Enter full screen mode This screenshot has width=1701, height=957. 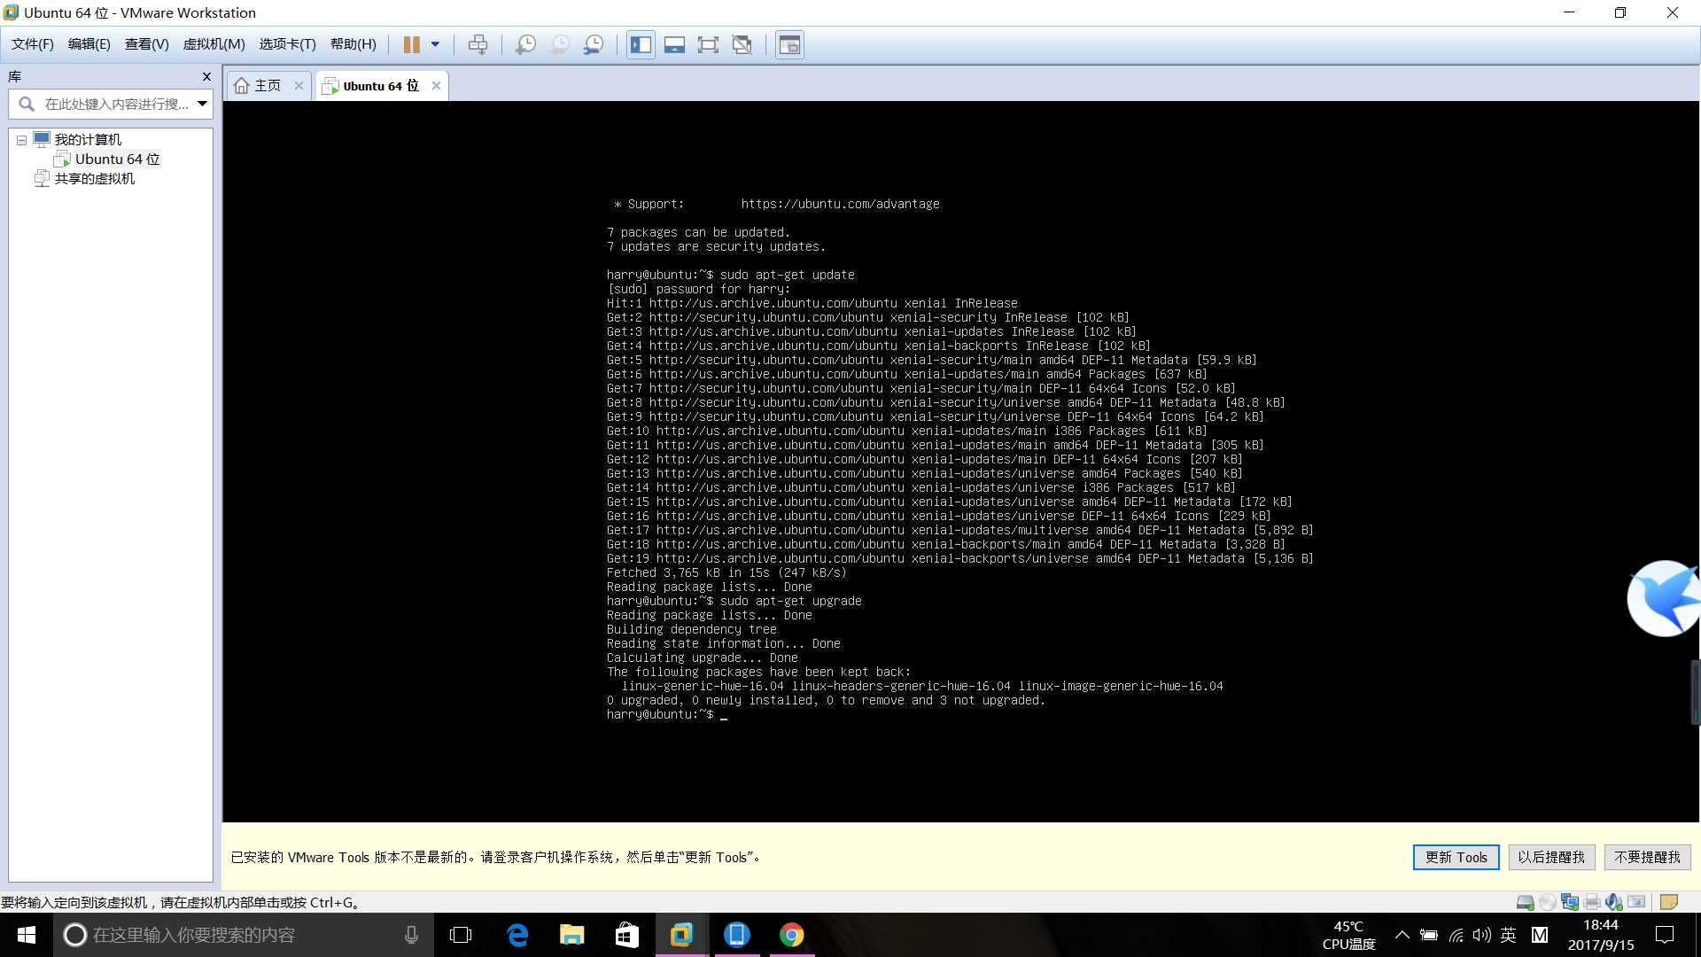[x=708, y=44]
